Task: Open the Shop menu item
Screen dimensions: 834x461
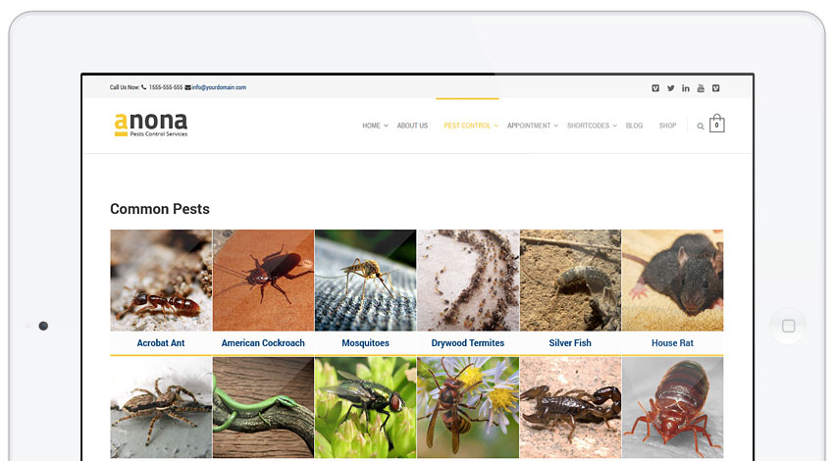Action: (667, 126)
